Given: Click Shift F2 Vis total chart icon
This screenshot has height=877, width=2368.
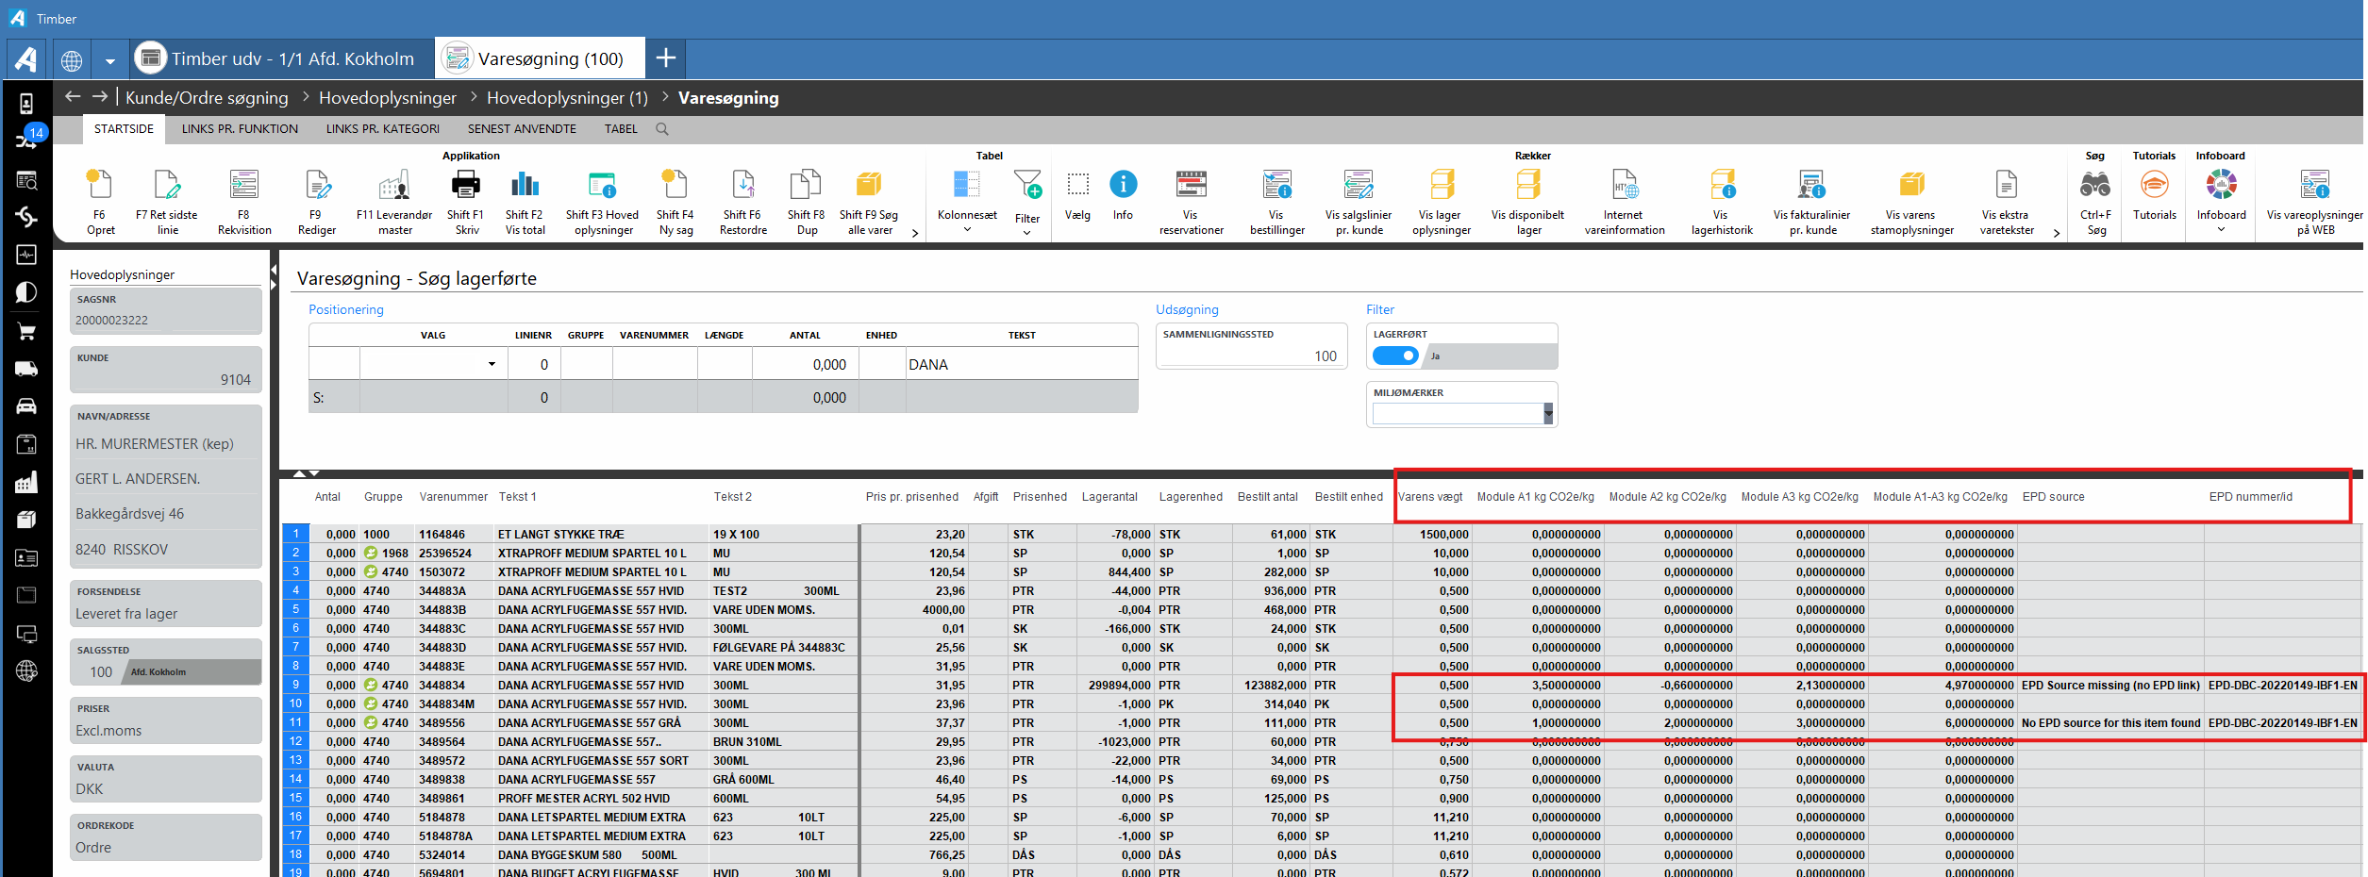Looking at the screenshot, I should [525, 185].
